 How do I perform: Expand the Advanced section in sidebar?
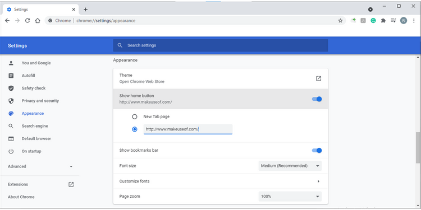coord(40,166)
